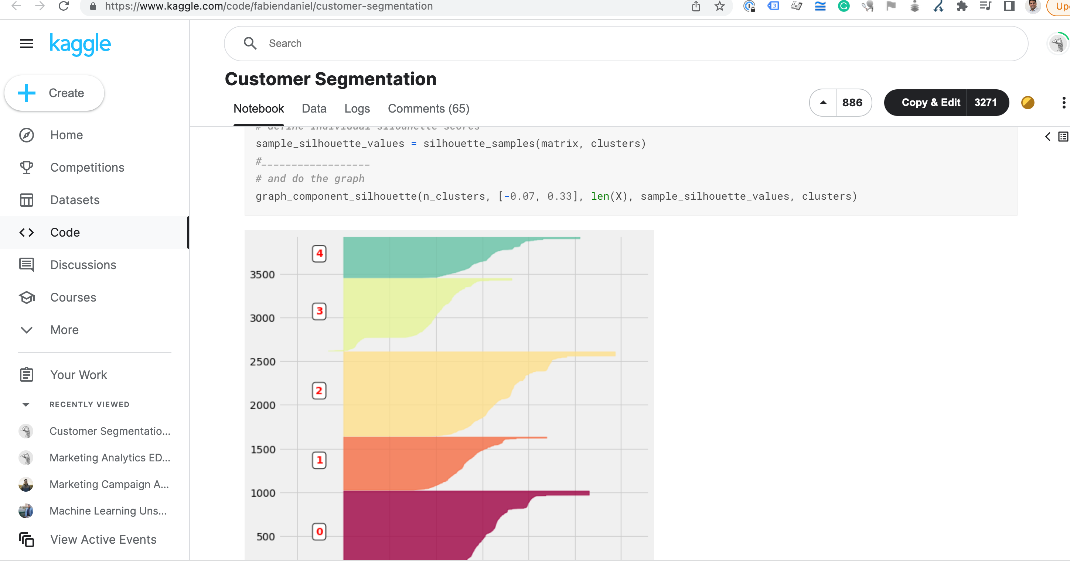Screen dimensions: 1070x564
Task: Toggle the bronze medal indicator
Action: click(1028, 103)
